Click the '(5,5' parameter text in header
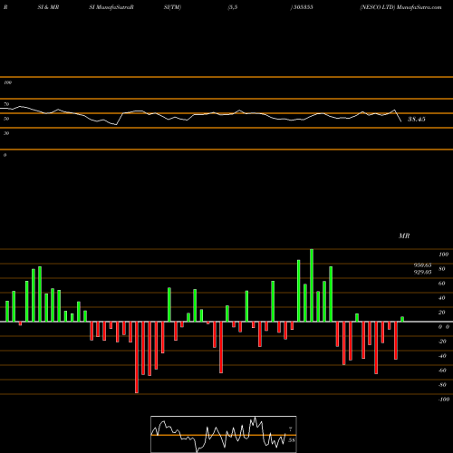The height and width of the screenshot is (453, 453). 233,7
